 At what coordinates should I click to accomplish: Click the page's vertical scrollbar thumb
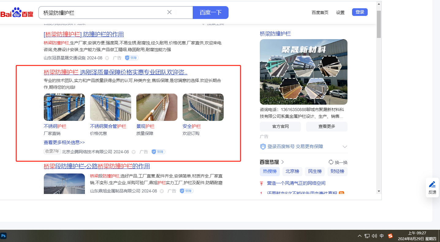pos(379,24)
